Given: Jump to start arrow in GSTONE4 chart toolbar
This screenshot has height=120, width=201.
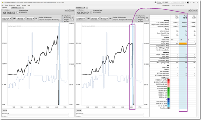Looking at the screenshot, I should point(89,19).
